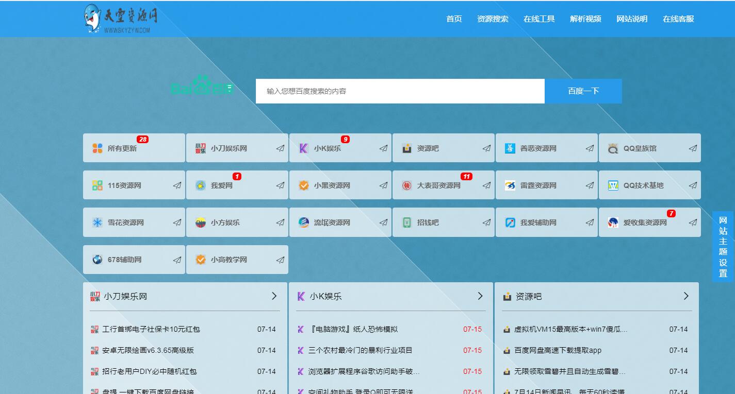
Task: Click the 小方娱乐 tile logo icon
Action: (x=201, y=222)
